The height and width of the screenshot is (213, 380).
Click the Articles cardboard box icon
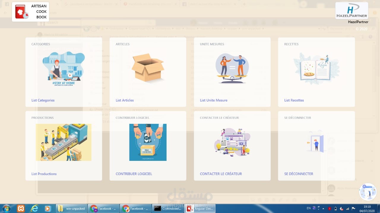148,68
